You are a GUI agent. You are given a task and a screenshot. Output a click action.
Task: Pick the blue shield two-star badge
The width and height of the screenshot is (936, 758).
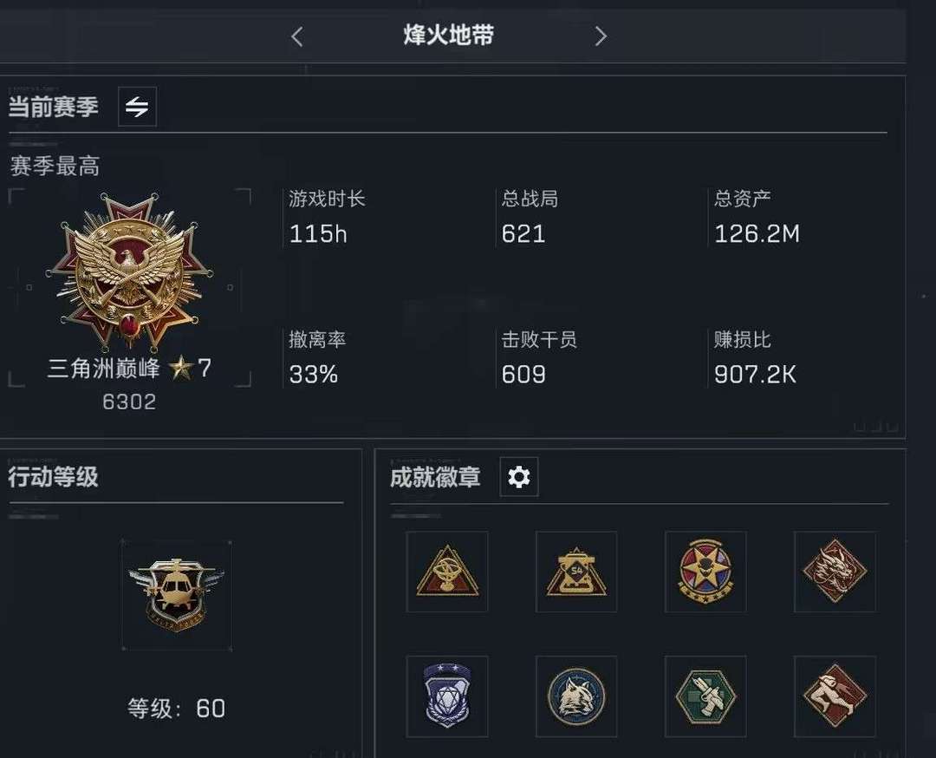[447, 696]
